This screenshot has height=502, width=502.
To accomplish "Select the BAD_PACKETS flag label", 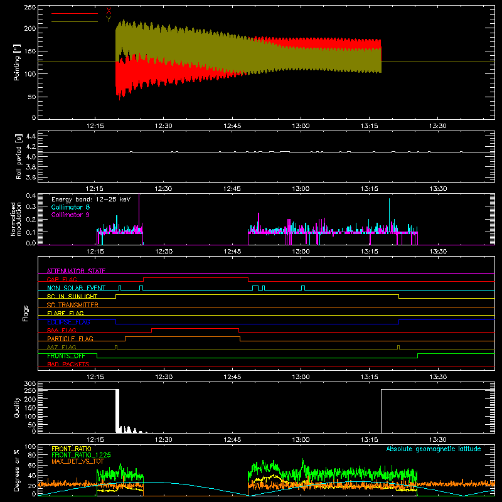I will point(68,364).
